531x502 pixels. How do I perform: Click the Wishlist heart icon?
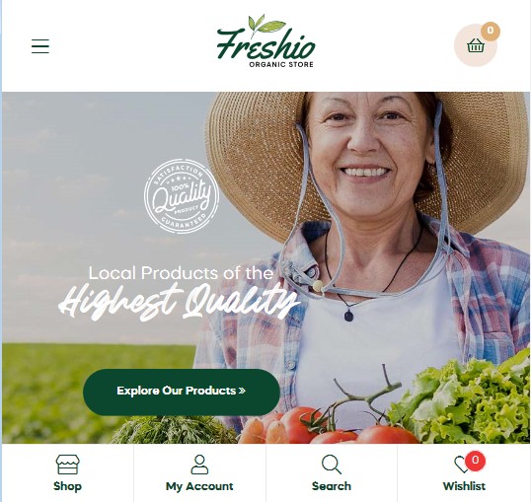click(461, 465)
